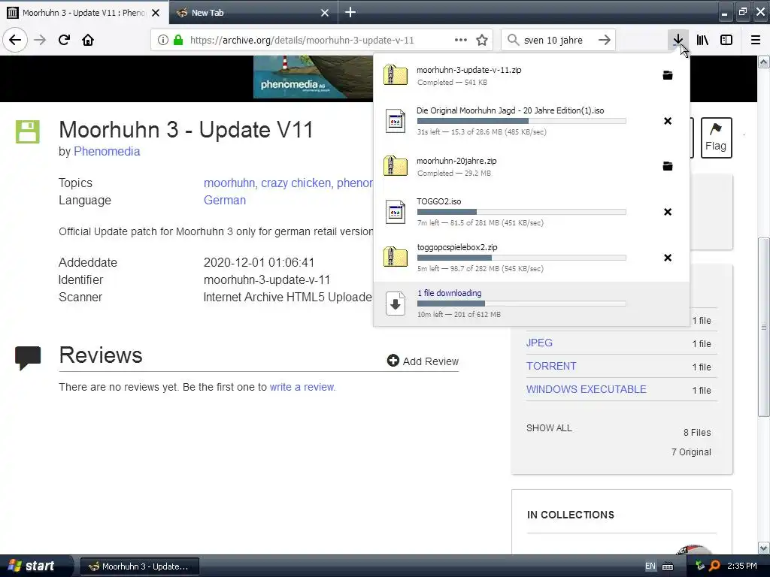This screenshot has width=770, height=577.
Task: Open the German language link
Action: coord(224,200)
